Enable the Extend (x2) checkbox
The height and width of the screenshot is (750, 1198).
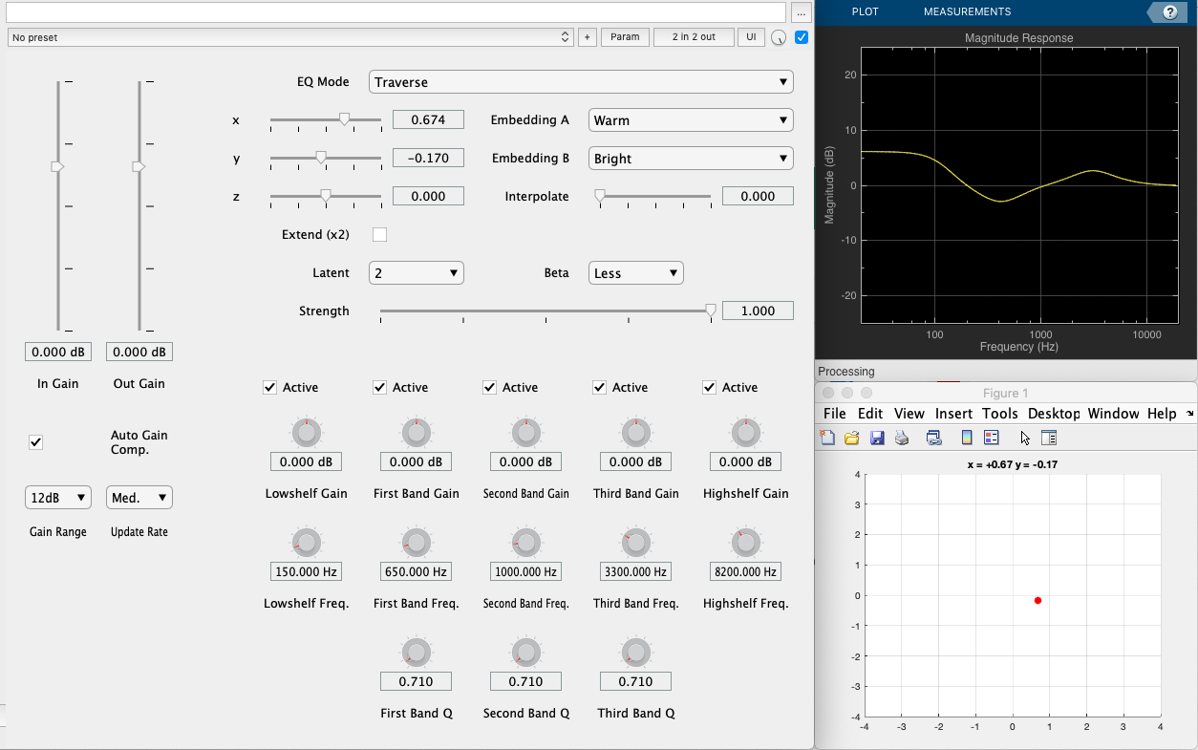pyautogui.click(x=379, y=234)
